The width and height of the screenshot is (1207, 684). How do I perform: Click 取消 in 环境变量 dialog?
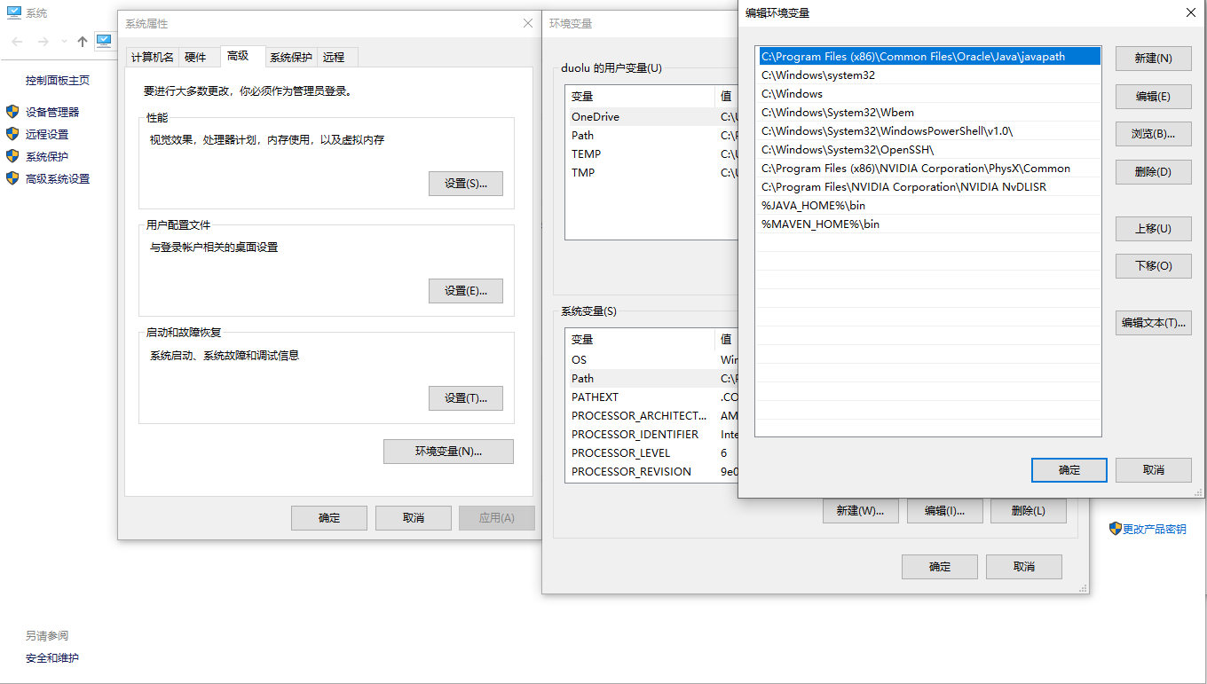click(x=1024, y=567)
